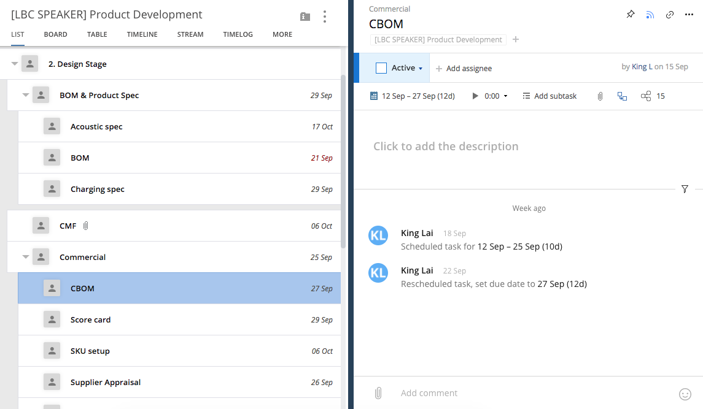Image resolution: width=703 pixels, height=409 pixels.
Task: Click the follow task feed icon
Action: click(x=650, y=15)
